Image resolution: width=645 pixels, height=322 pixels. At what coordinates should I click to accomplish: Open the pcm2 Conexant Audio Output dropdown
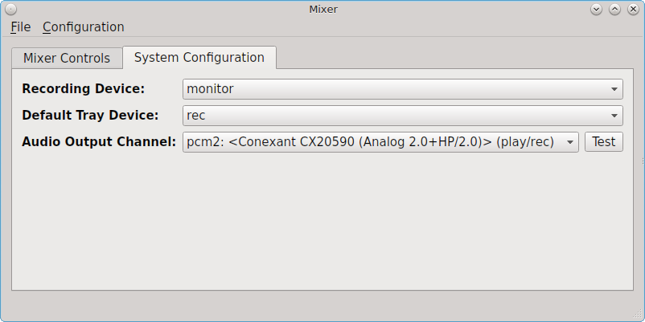pyautogui.click(x=380, y=142)
